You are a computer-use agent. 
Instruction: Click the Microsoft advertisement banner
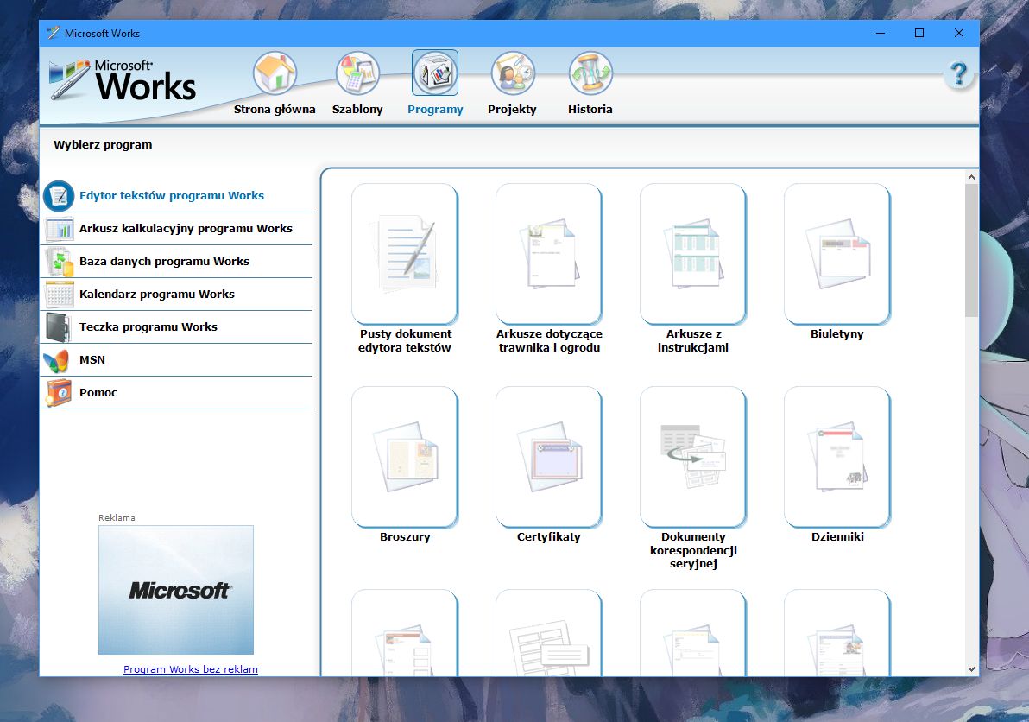click(176, 590)
